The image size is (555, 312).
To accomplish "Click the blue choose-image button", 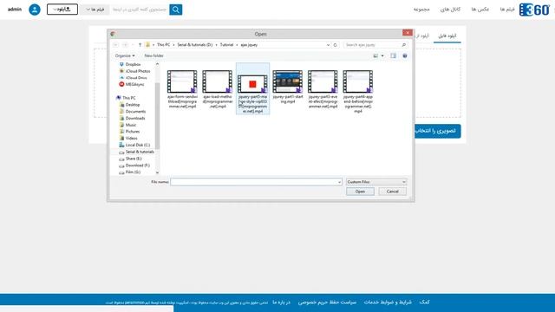I will (437, 131).
